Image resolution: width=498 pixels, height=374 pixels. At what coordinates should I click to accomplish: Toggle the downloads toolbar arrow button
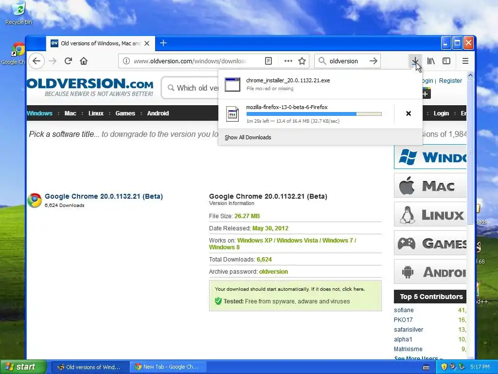point(415,61)
